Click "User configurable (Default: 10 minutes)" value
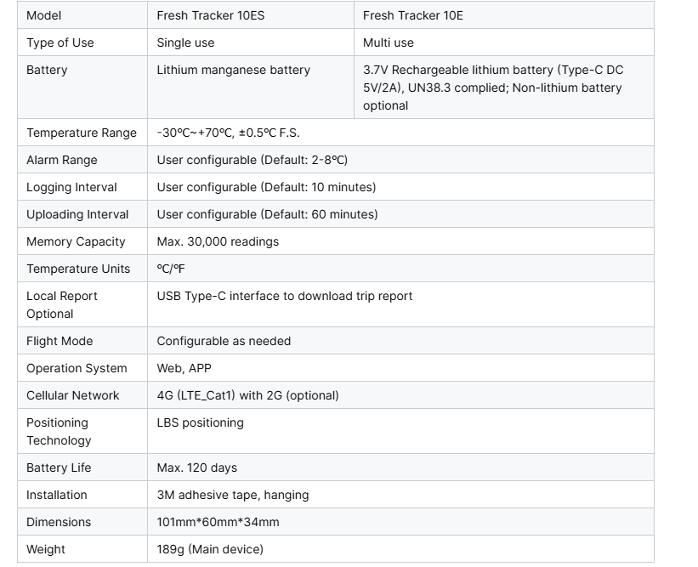Viewport: 698px width, 567px height. (x=266, y=187)
